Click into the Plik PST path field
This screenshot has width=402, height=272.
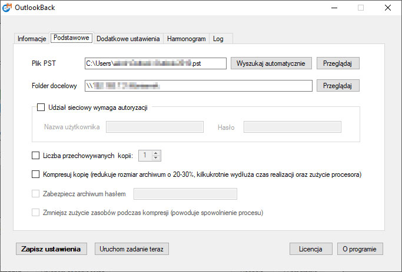pos(155,63)
